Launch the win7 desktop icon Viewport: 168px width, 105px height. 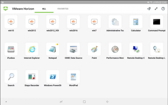[94, 21]
